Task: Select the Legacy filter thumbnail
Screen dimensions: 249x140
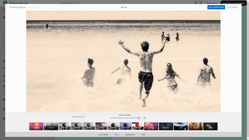Action: click(210, 127)
